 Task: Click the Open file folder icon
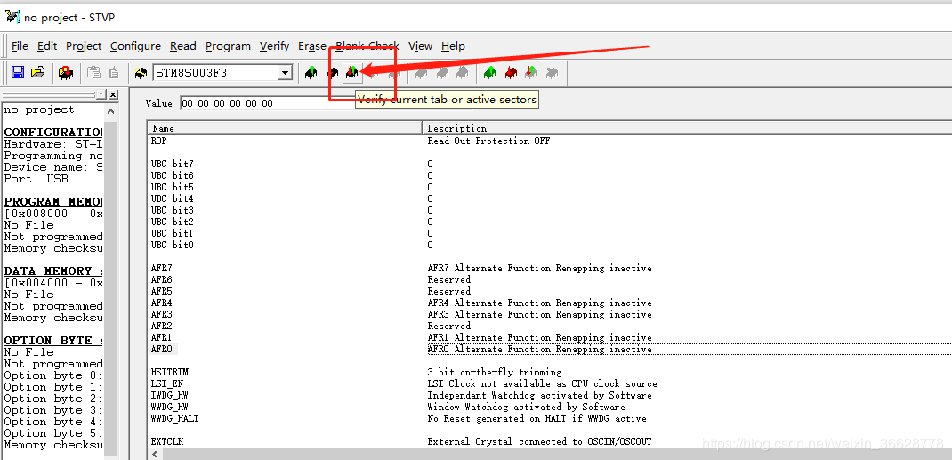38,73
